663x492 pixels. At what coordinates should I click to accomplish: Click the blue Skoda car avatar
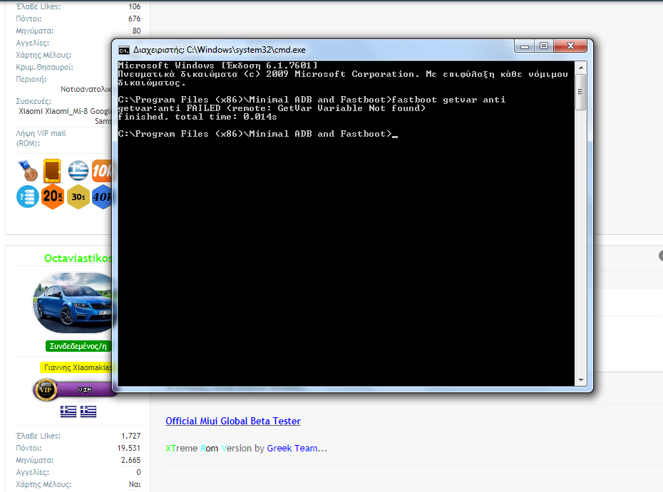tap(73, 303)
